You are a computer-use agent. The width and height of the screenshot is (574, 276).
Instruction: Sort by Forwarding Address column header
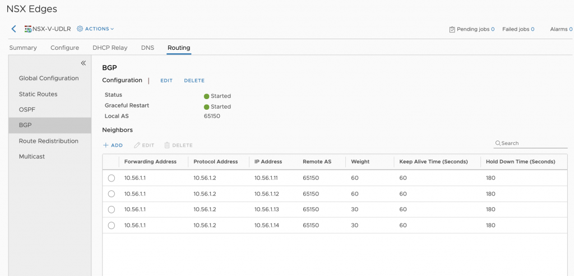coord(150,162)
